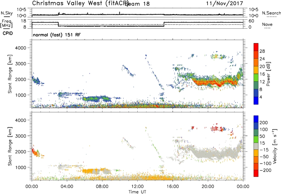The width and height of the screenshot is (281, 194).
Task: Click the date '11/Nov/2017'
Action: [224, 4]
